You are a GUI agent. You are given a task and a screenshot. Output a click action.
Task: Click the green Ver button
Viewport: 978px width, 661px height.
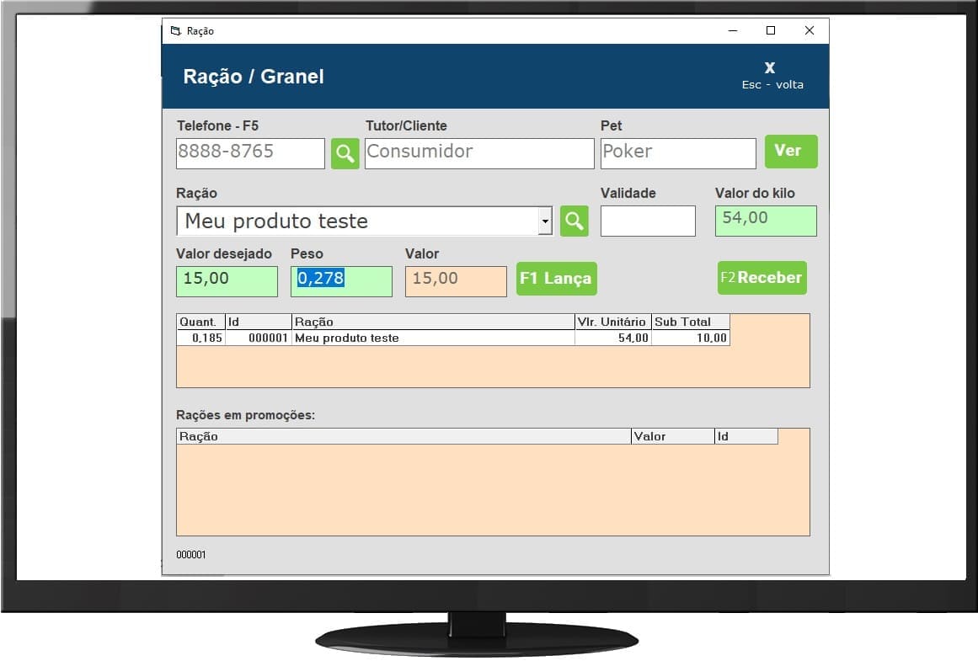coord(790,152)
